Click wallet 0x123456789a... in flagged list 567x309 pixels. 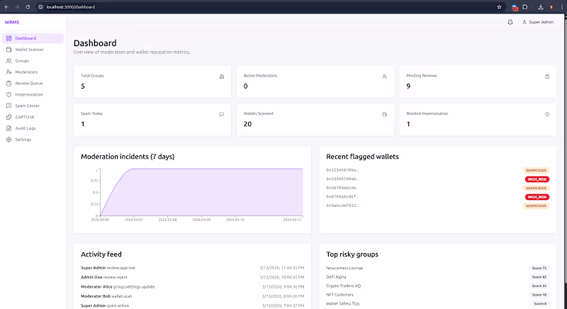342,170
